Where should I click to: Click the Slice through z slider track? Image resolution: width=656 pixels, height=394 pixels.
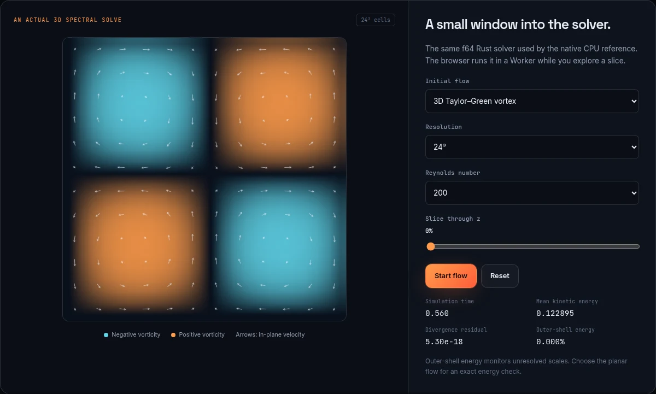coord(532,246)
